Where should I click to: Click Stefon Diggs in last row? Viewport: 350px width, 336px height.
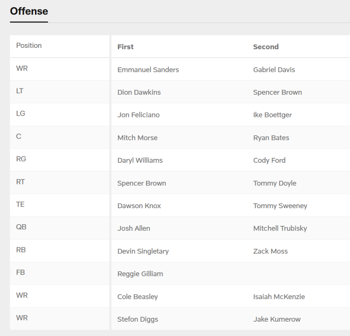click(138, 319)
